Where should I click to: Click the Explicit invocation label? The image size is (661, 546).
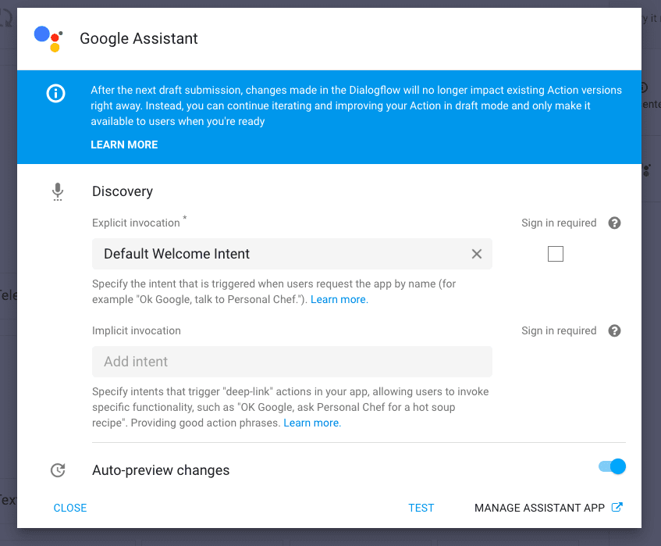(x=136, y=223)
